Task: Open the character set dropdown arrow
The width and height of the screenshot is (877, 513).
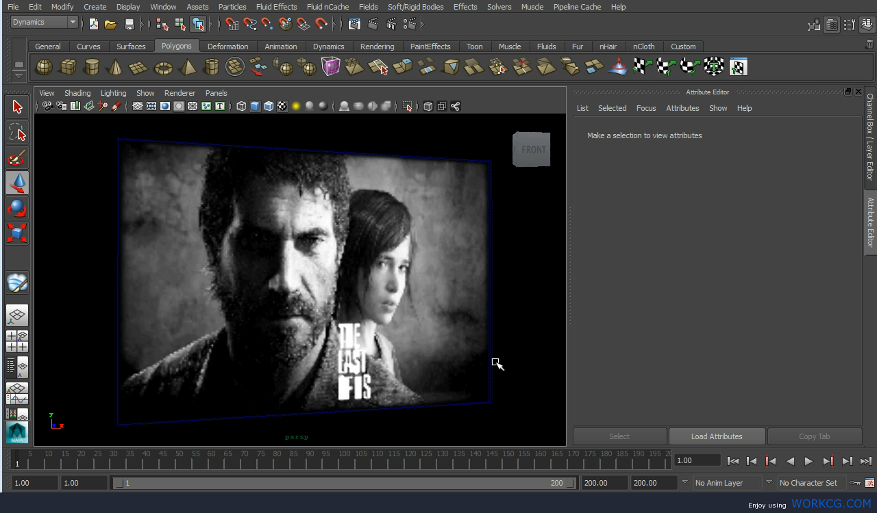Action: pyautogui.click(x=769, y=482)
